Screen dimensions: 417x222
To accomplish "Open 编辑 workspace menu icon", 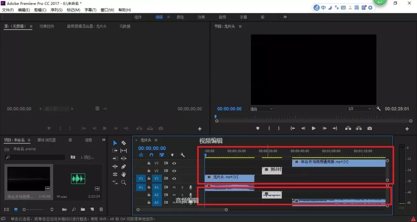I will (x=168, y=17).
